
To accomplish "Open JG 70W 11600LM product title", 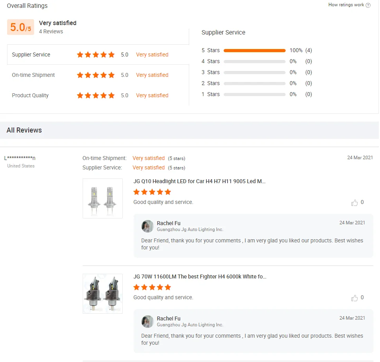I will tap(200, 277).
